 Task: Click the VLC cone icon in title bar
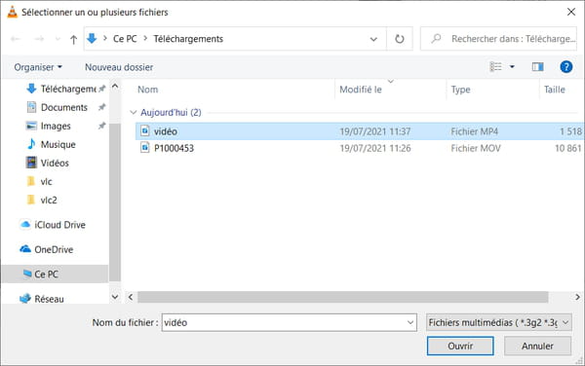(13, 12)
